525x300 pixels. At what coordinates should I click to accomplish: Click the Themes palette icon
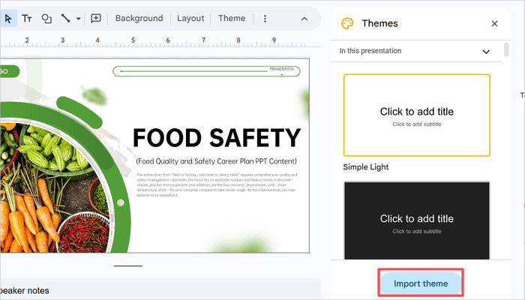tap(347, 24)
